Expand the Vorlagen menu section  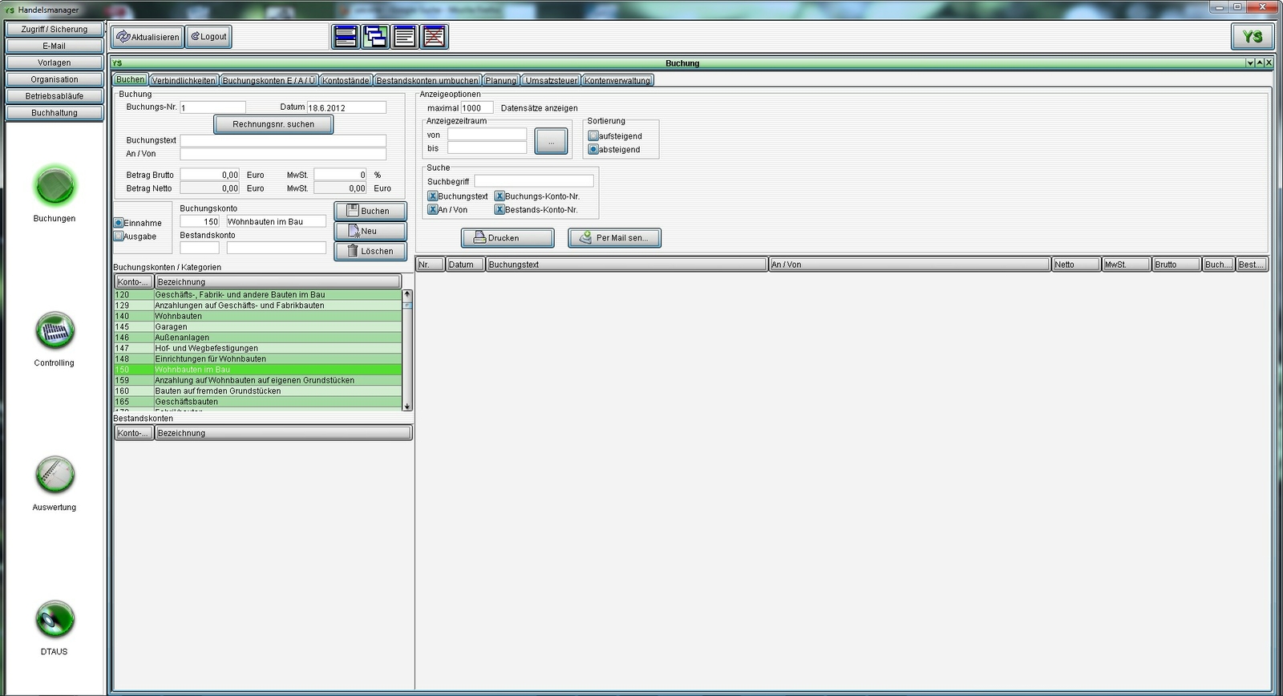[x=55, y=63]
